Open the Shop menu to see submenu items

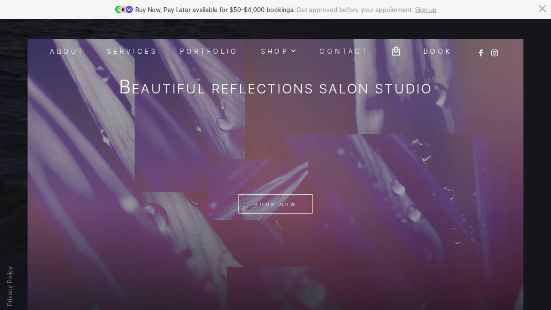click(x=274, y=51)
